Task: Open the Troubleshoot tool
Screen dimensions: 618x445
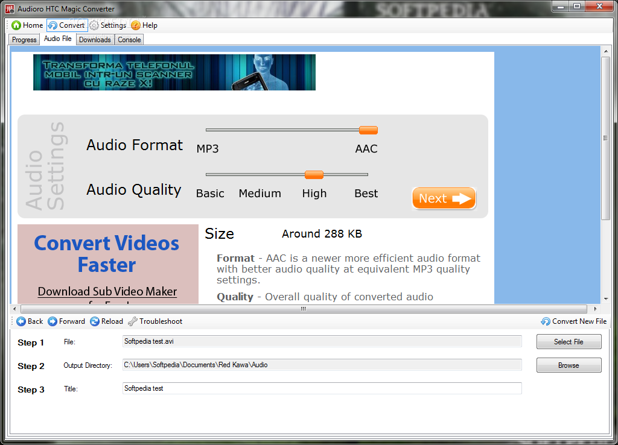Action: [155, 321]
